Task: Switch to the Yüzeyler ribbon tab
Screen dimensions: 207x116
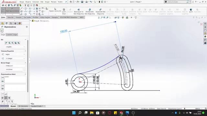Action: tap(18, 17)
